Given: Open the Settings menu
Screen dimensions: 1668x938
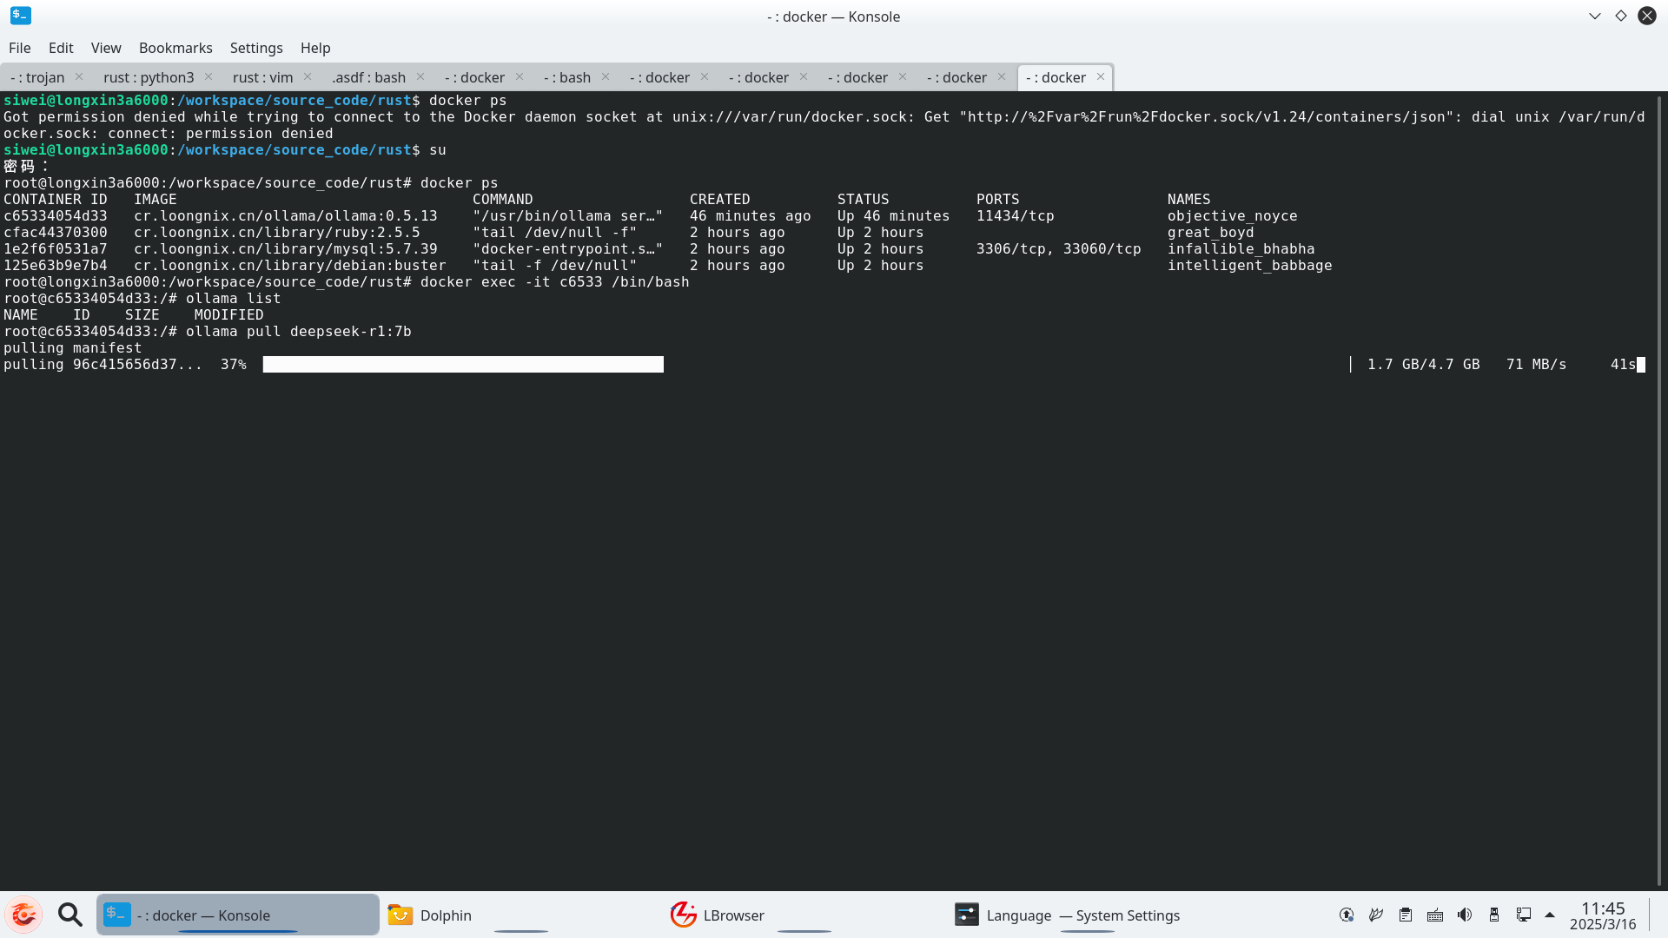Looking at the screenshot, I should pos(255,48).
